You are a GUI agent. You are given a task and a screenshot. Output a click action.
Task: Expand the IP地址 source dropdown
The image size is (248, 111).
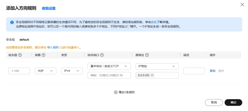pyautogui.click(x=157, y=66)
